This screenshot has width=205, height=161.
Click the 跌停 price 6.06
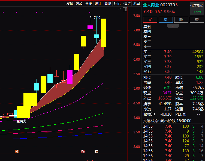tap(200, 77)
